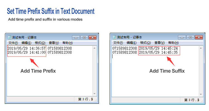209x111 pixels.
Task: Open 格式(O) menu in left Notepad window
Action: point(40,43)
